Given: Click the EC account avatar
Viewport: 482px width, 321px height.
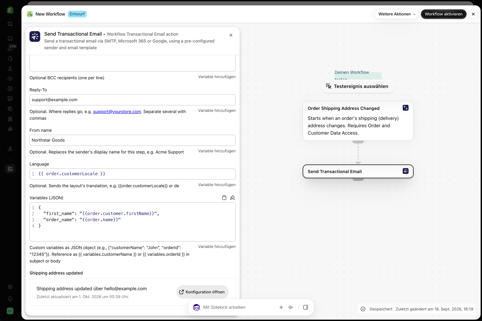Looking at the screenshot, I should point(10,311).
